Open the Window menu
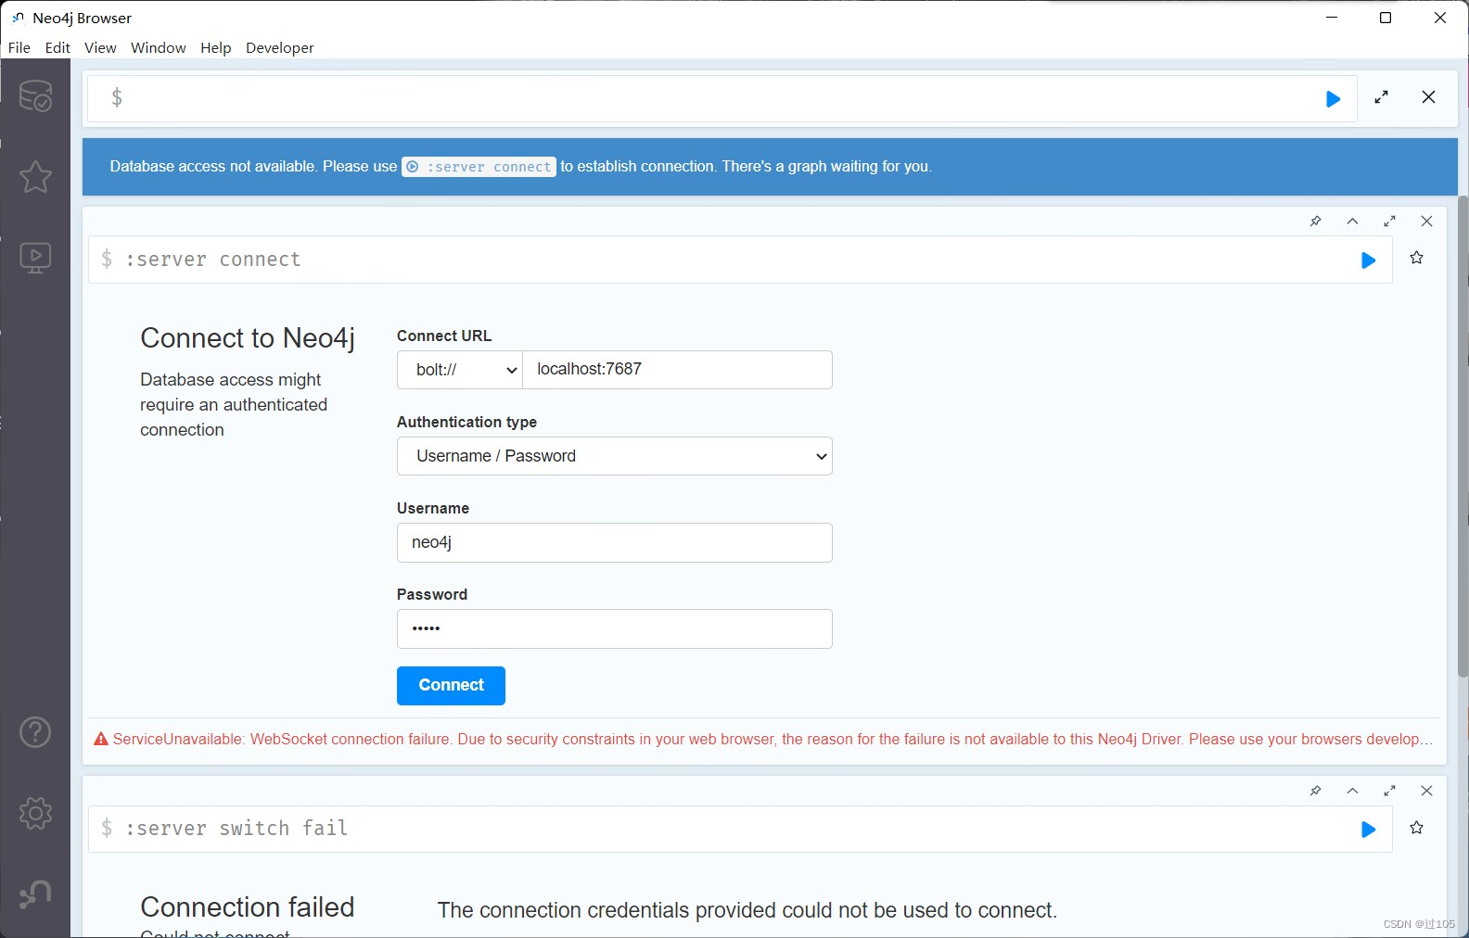The height and width of the screenshot is (938, 1469). point(159,48)
